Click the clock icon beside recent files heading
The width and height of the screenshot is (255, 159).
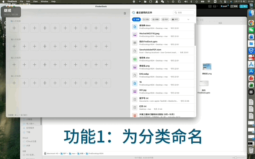click(133, 12)
